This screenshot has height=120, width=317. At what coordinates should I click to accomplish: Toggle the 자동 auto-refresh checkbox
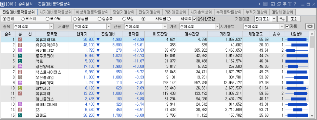coord(287,26)
